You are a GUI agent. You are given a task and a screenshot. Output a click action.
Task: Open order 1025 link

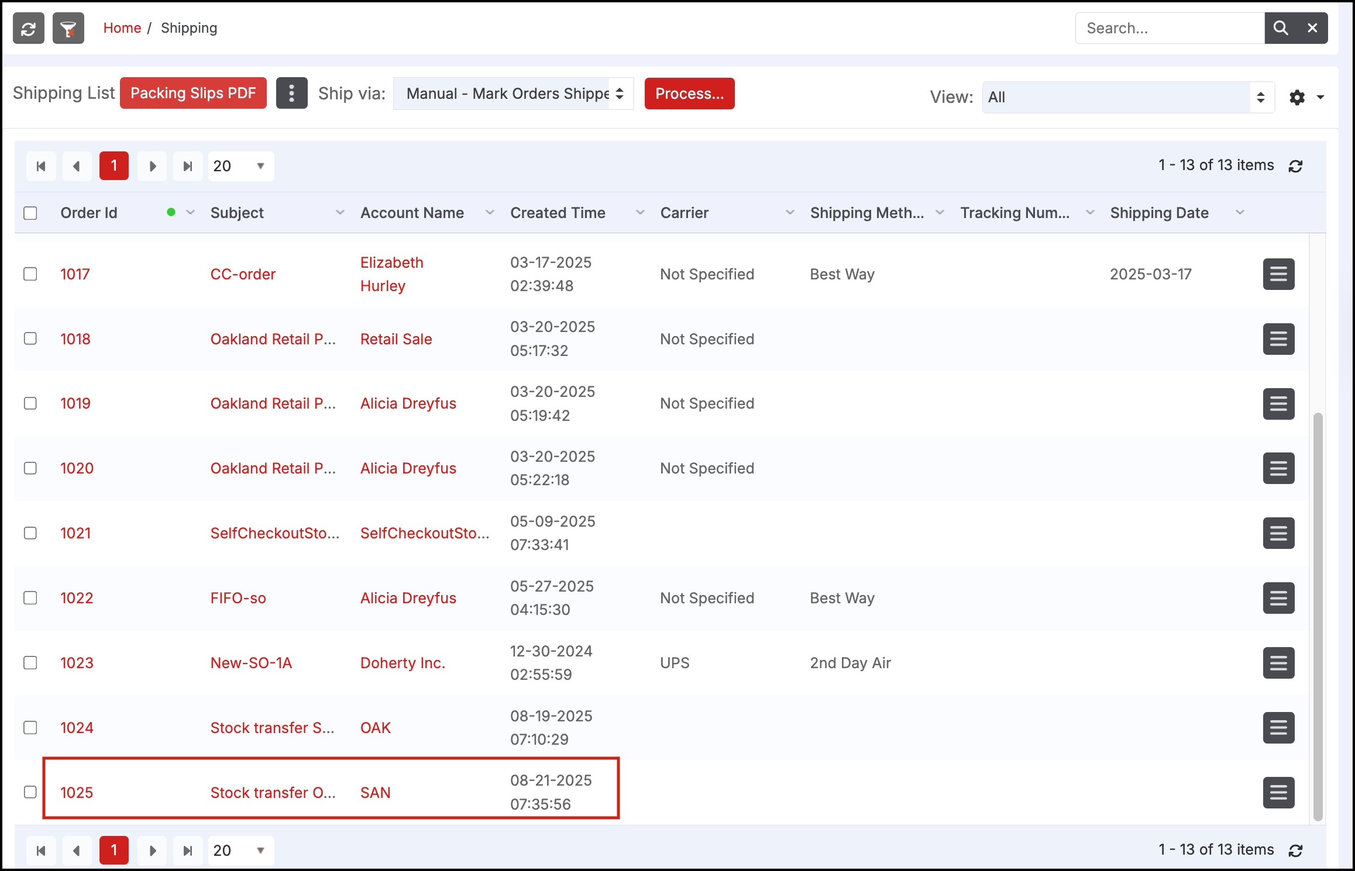pos(77,793)
